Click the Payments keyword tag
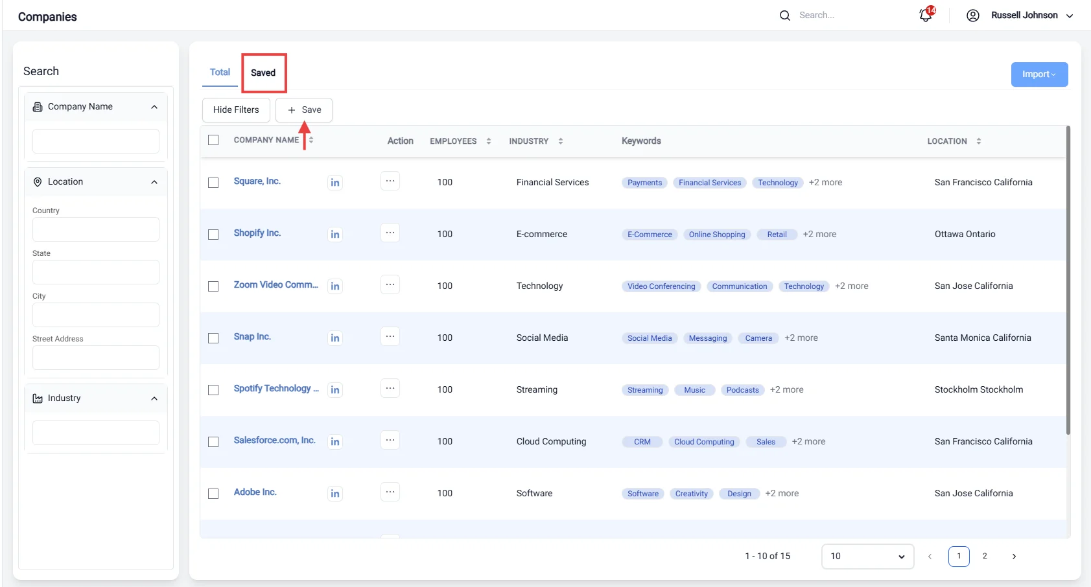Image resolution: width=1091 pixels, height=587 pixels. 645,183
